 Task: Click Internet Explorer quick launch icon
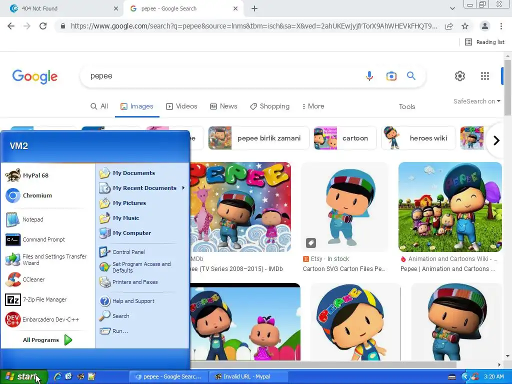[x=57, y=377]
